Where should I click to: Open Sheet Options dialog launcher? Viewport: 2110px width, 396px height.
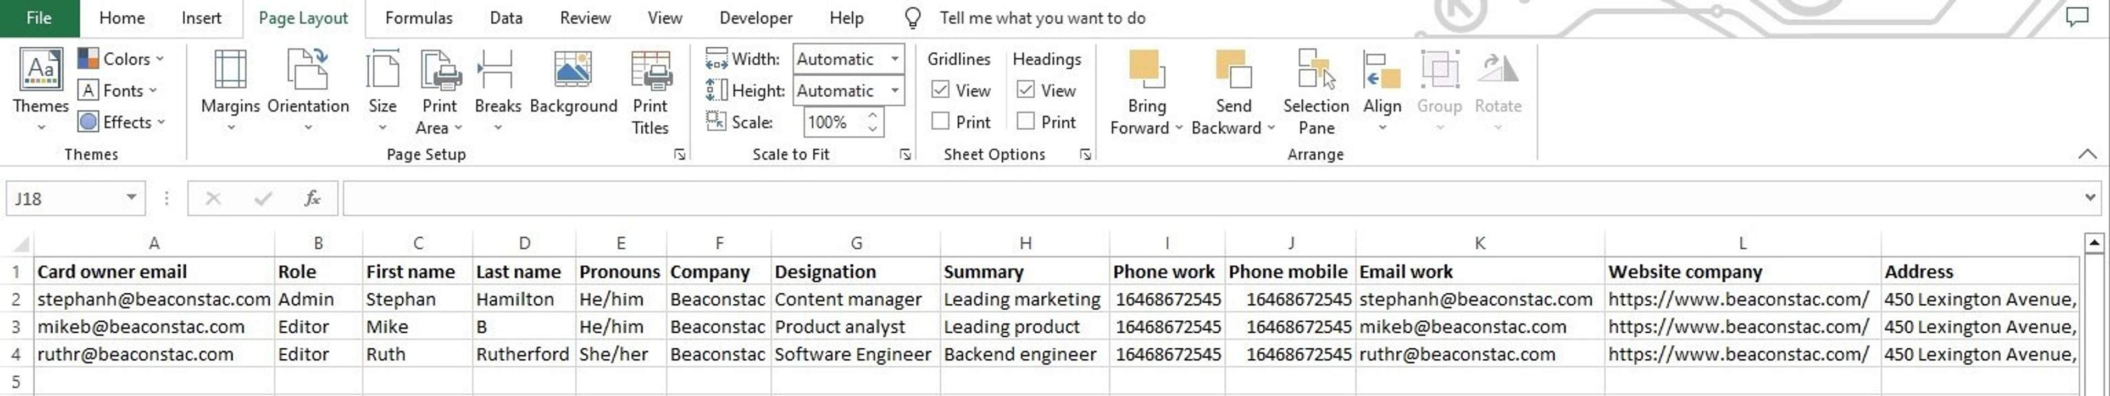click(x=1085, y=155)
